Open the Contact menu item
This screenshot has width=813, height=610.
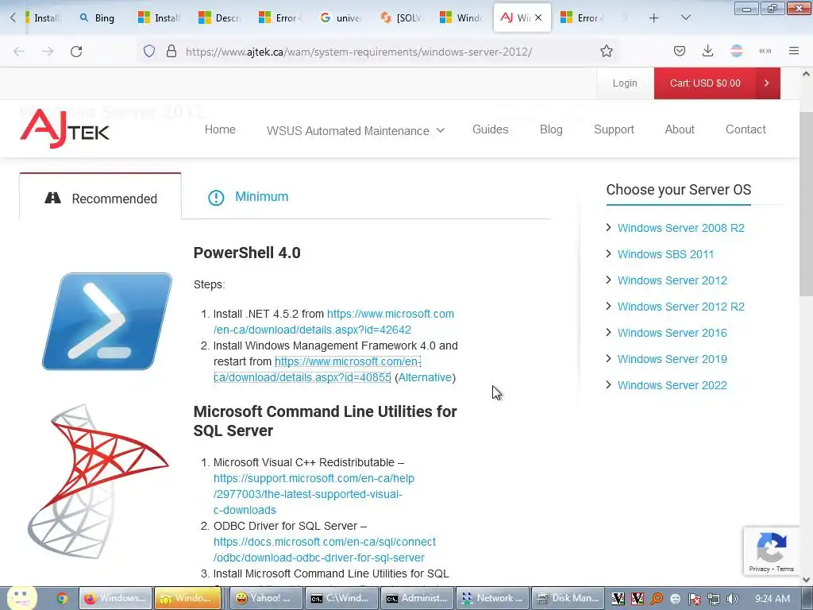point(745,129)
